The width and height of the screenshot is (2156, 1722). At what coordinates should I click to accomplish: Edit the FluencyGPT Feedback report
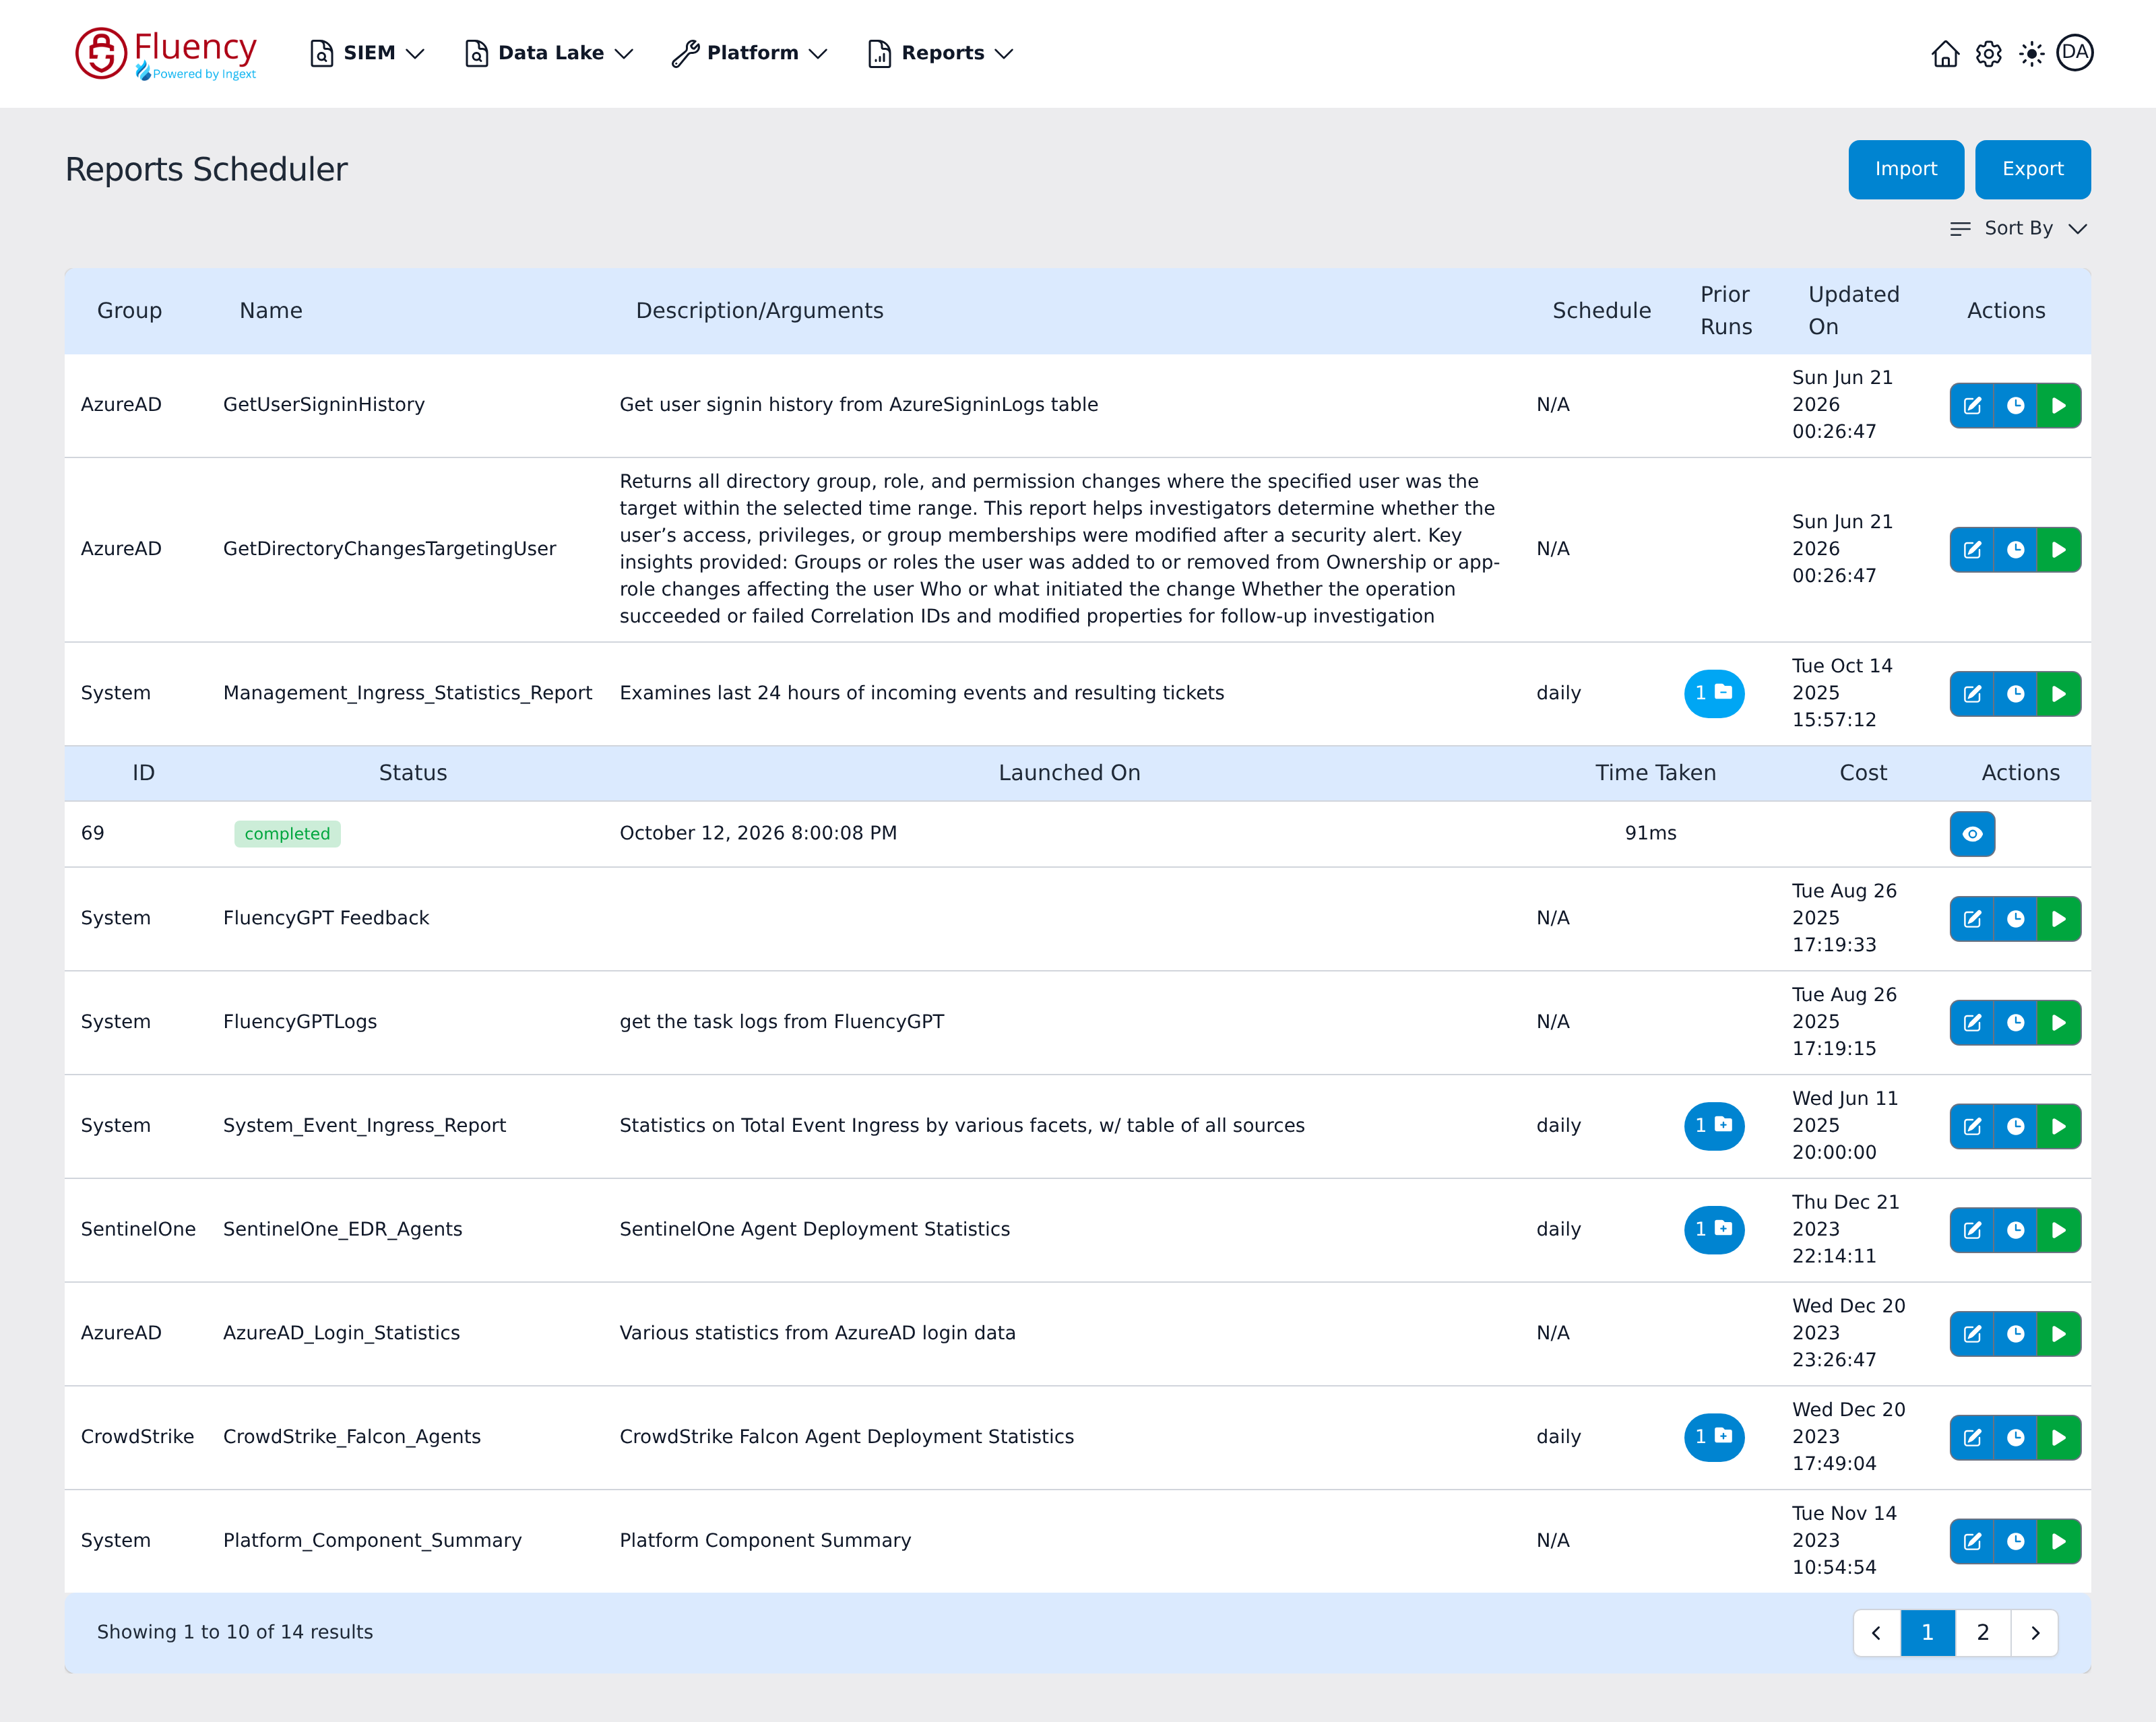click(x=1972, y=918)
